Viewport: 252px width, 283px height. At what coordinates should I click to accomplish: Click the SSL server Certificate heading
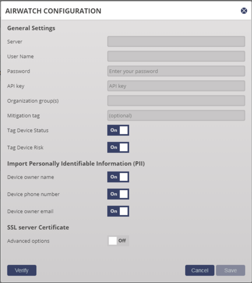coord(38,227)
